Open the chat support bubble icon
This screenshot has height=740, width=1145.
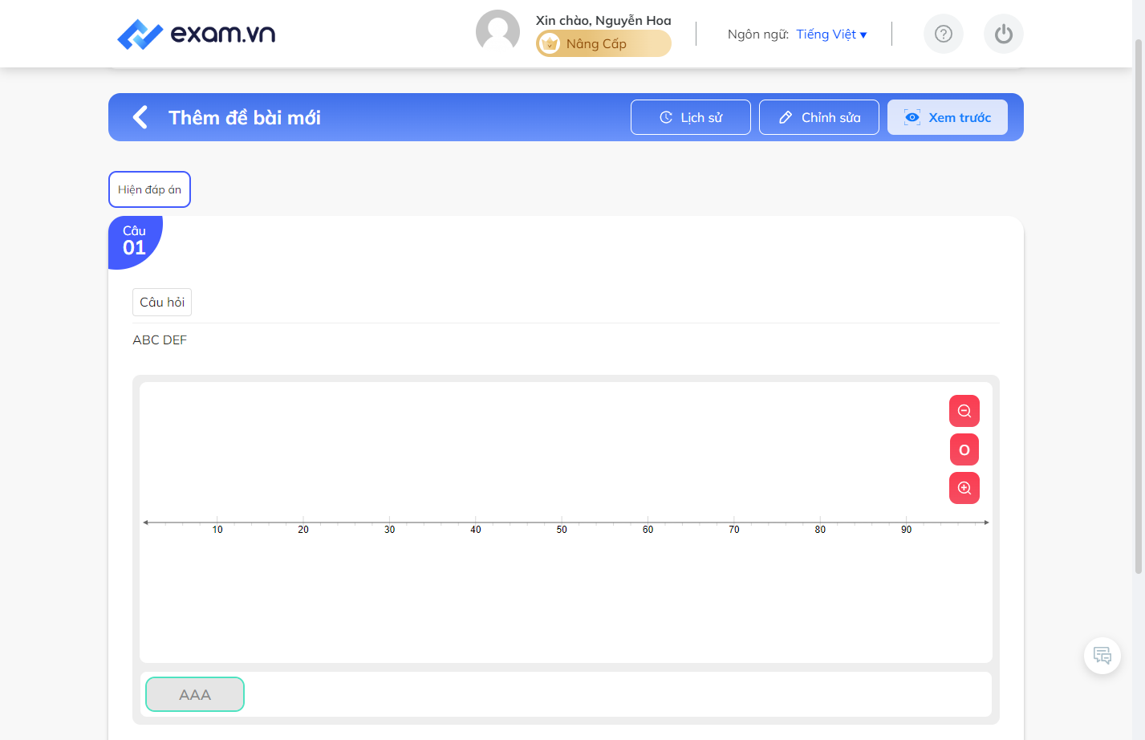click(1102, 656)
